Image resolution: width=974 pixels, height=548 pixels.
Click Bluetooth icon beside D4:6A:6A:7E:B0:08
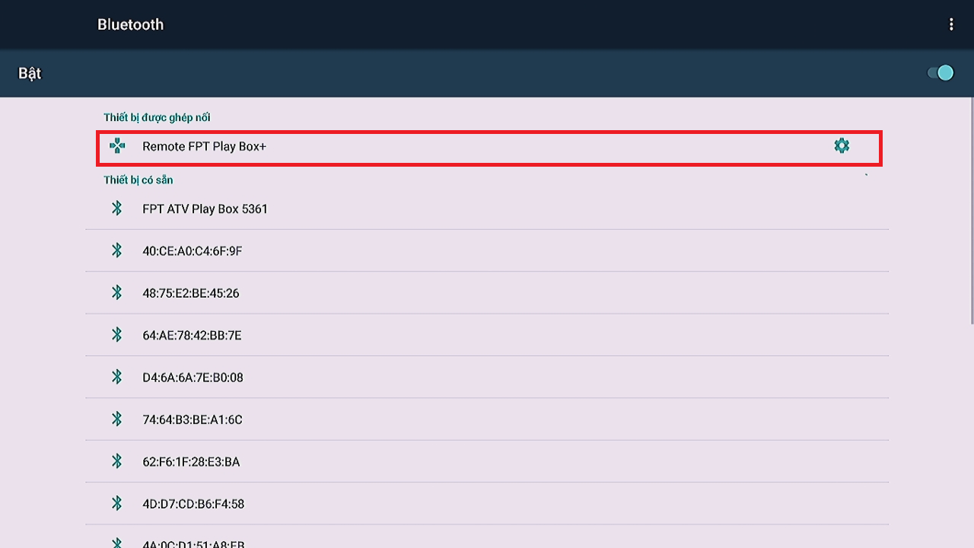(117, 377)
